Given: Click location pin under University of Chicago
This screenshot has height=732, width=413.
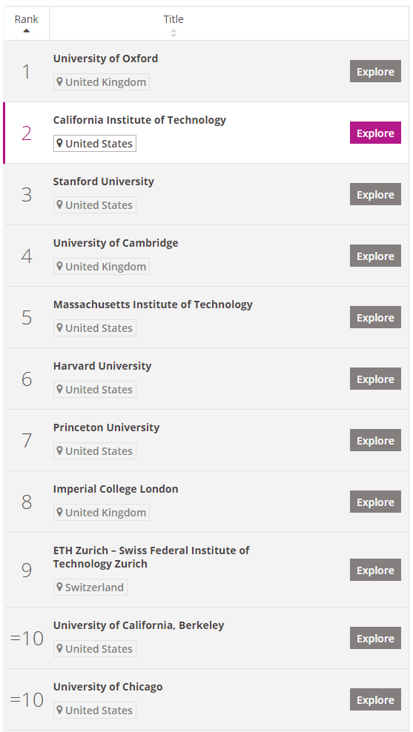Looking at the screenshot, I should [x=59, y=710].
